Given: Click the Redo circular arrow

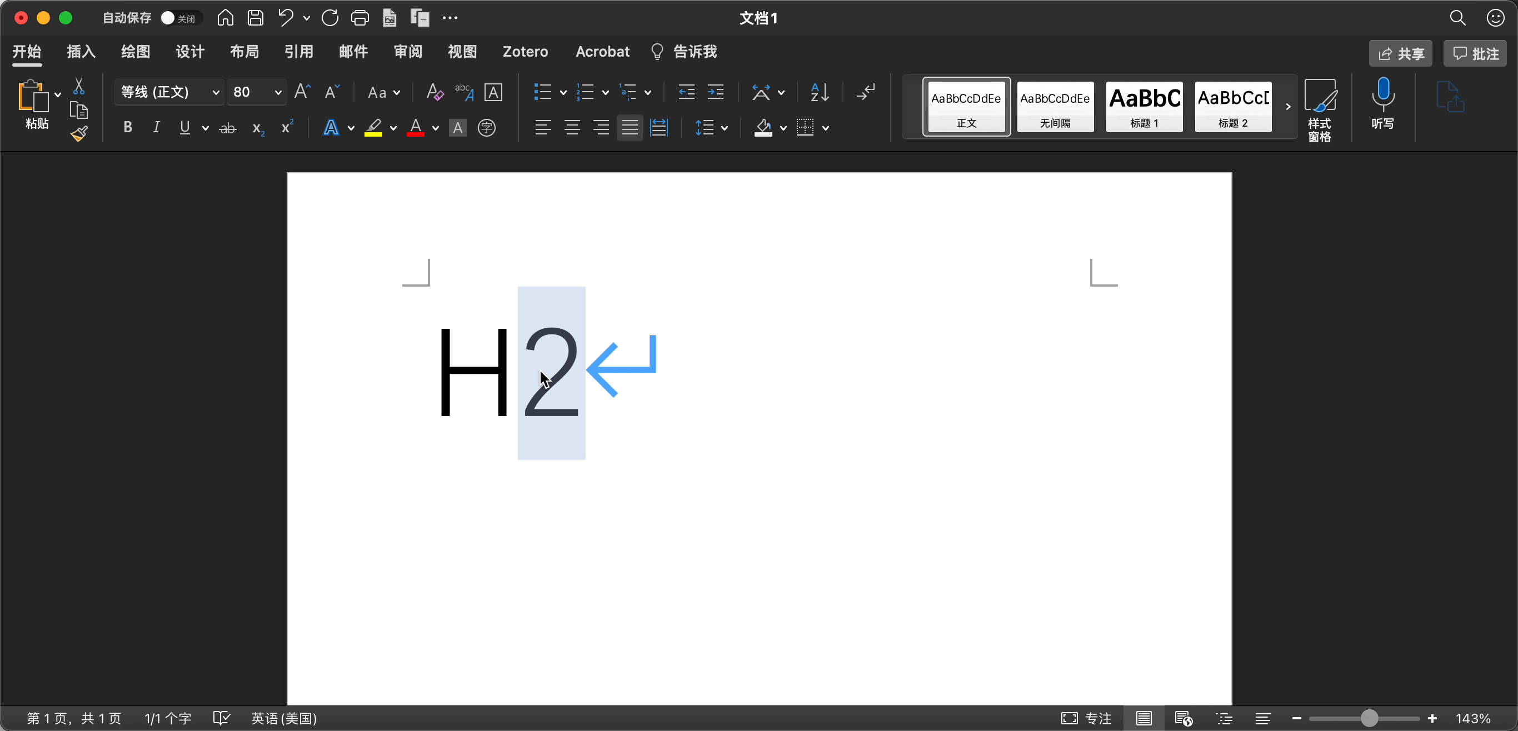Looking at the screenshot, I should (x=330, y=18).
